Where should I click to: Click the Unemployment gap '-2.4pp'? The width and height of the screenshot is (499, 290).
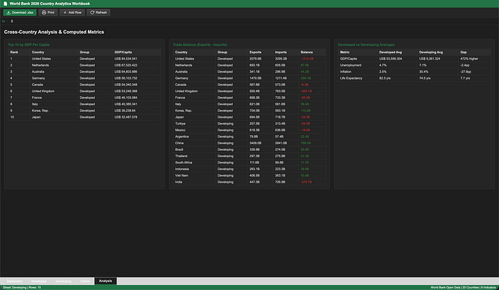pyautogui.click(x=465, y=65)
